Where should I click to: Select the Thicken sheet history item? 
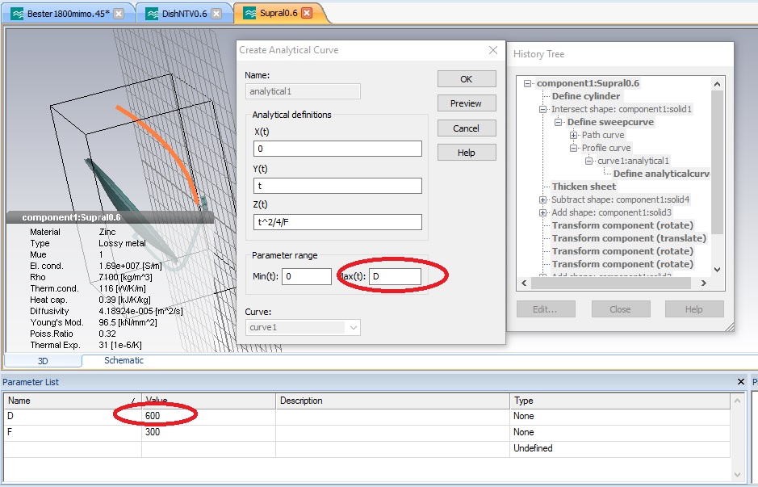click(584, 187)
